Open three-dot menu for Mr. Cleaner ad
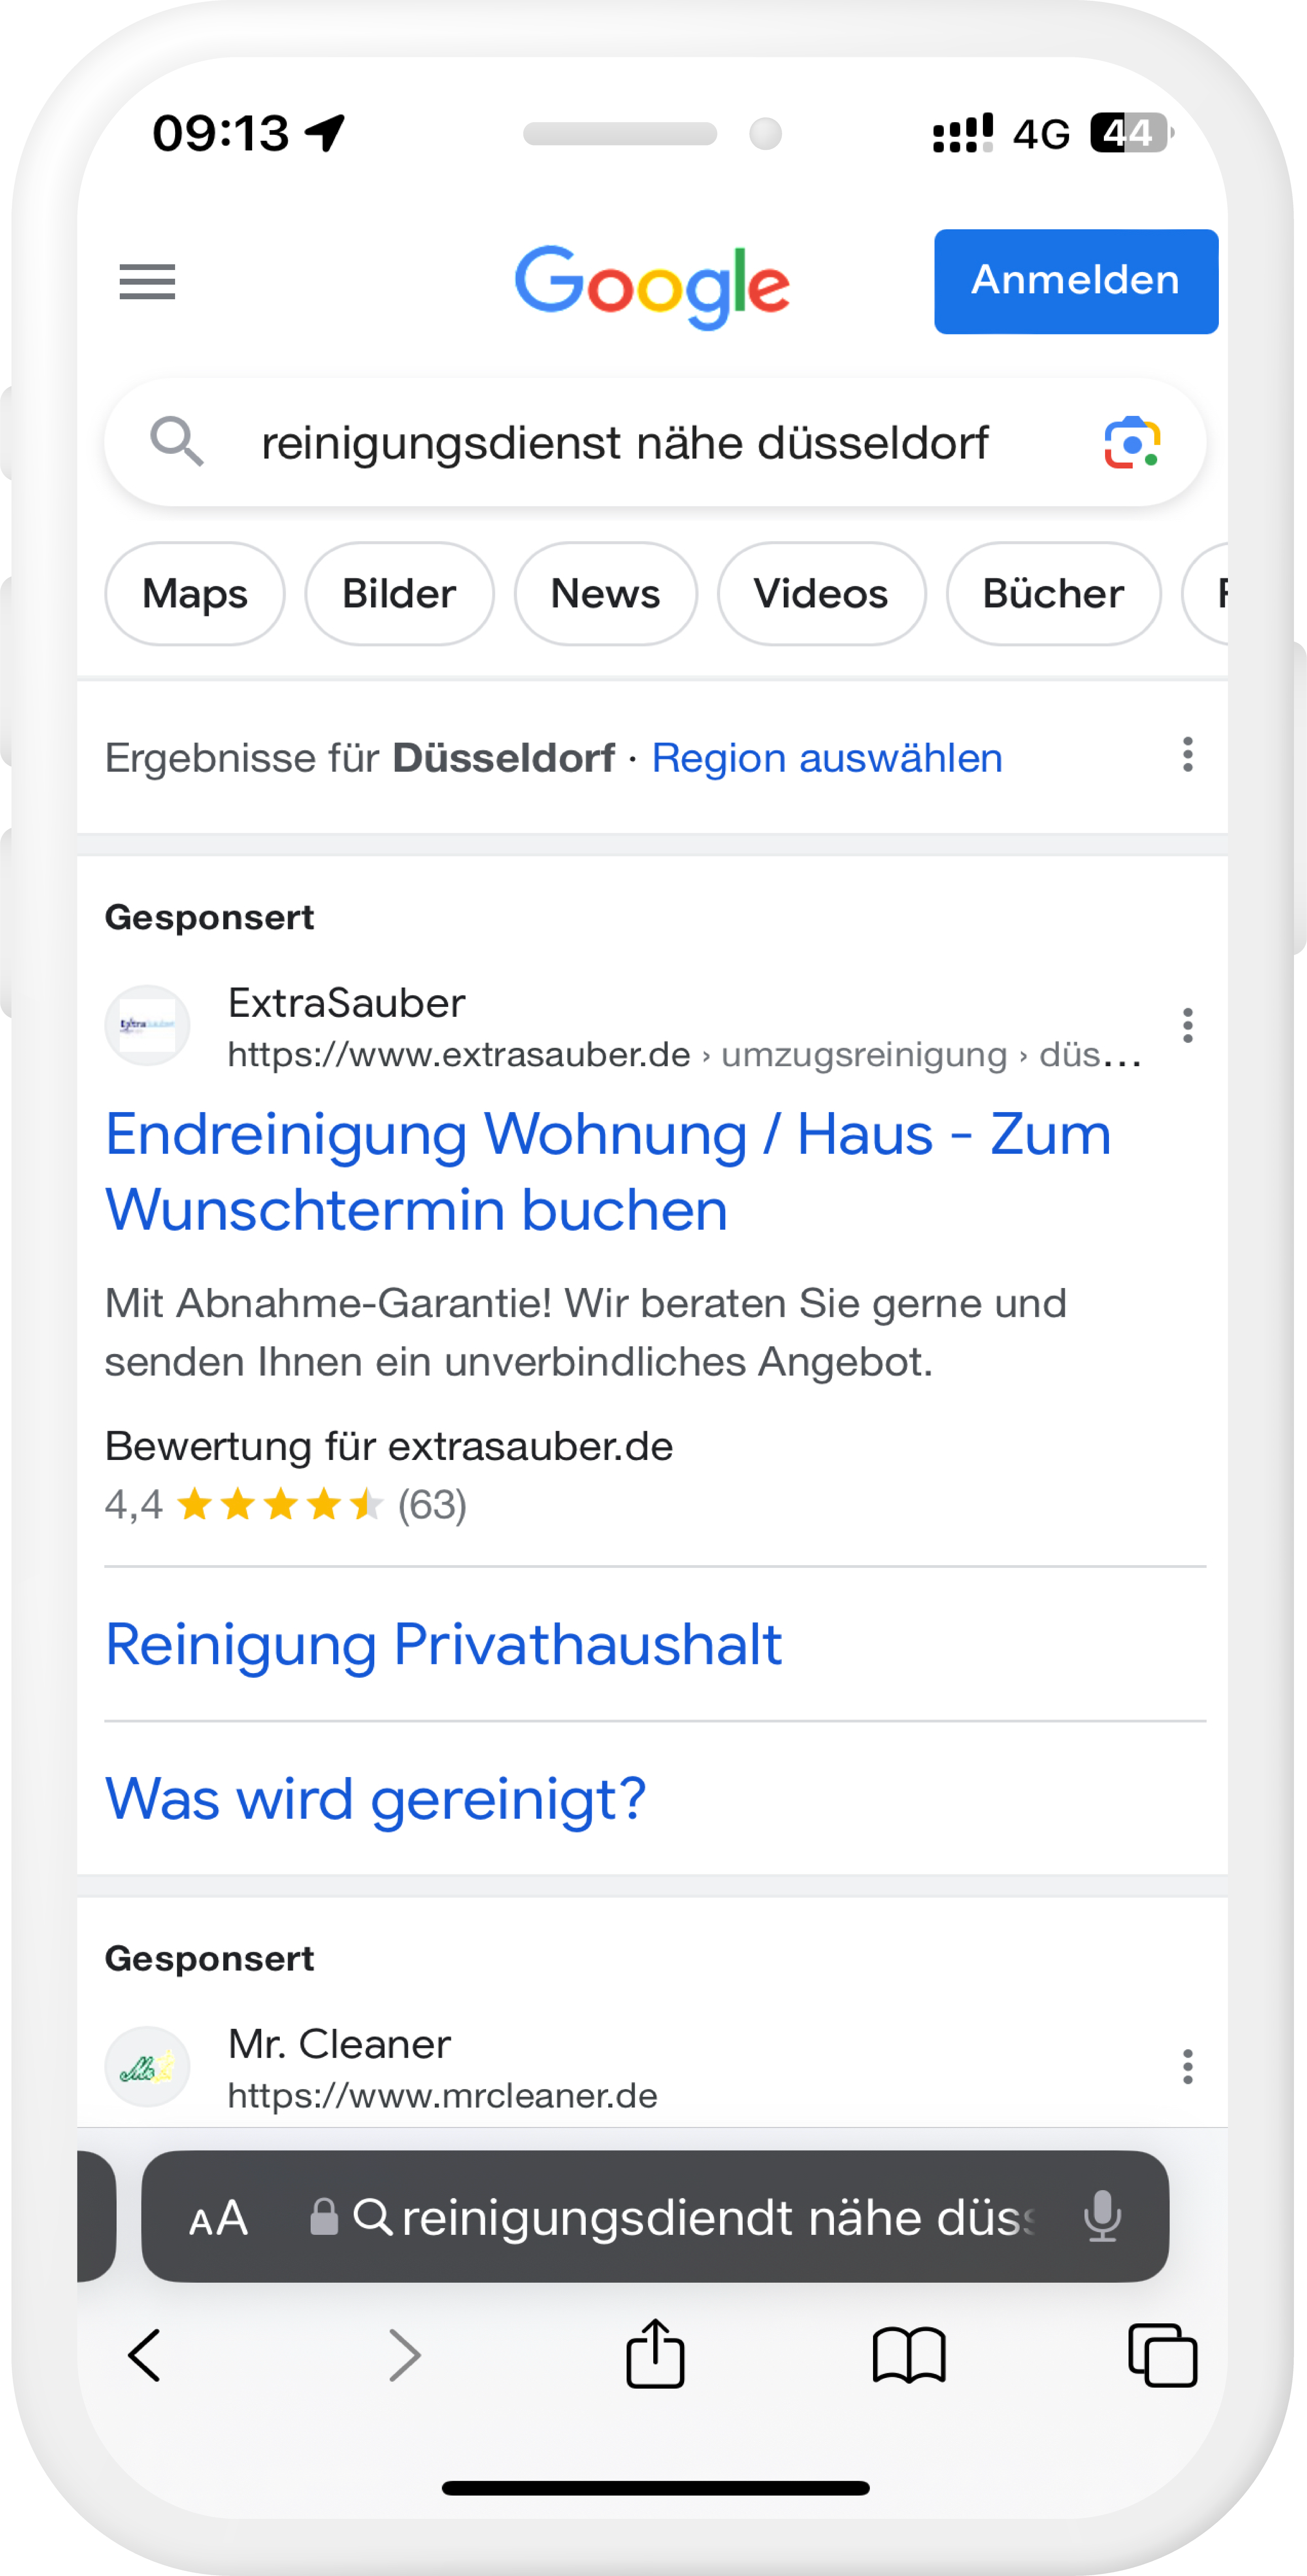1307x2576 pixels. pyautogui.click(x=1187, y=2067)
